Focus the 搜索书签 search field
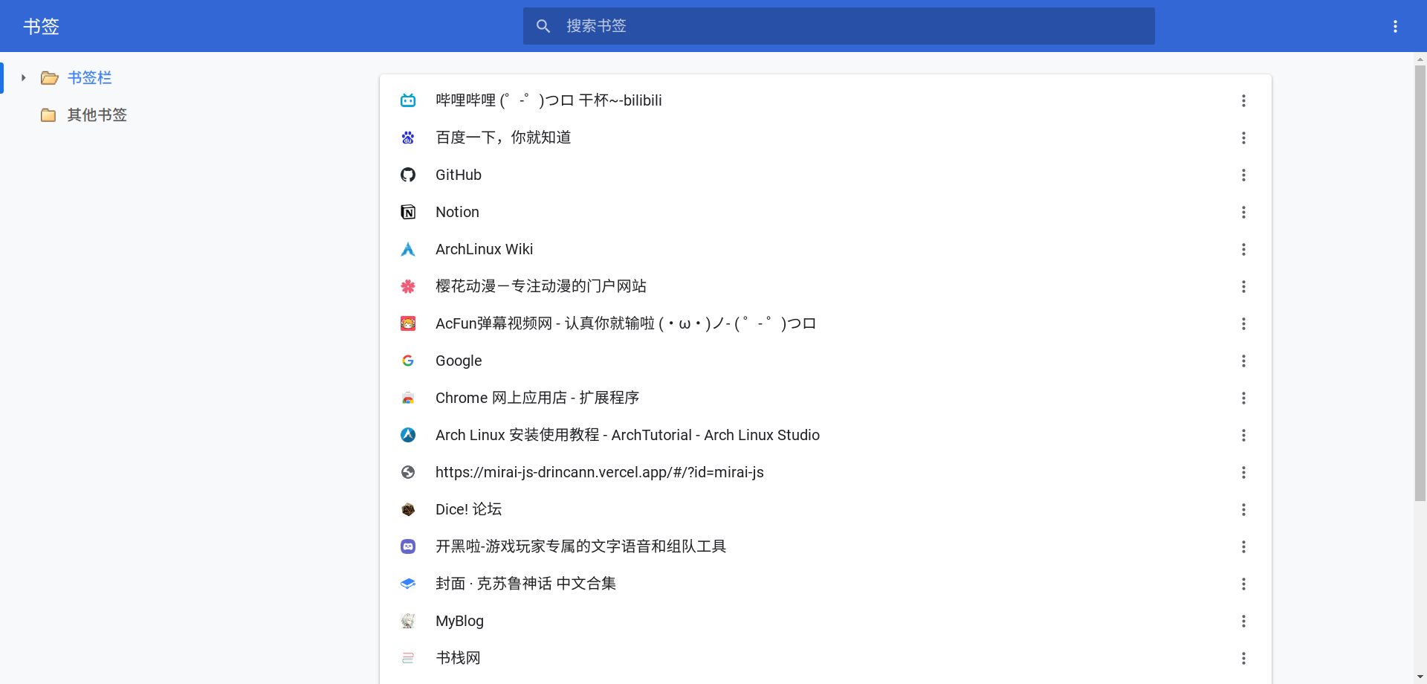Screen dimensions: 1427x684 coord(838,26)
